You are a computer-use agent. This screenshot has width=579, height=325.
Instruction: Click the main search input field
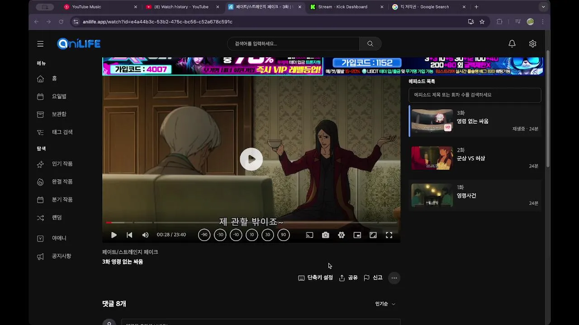point(293,44)
